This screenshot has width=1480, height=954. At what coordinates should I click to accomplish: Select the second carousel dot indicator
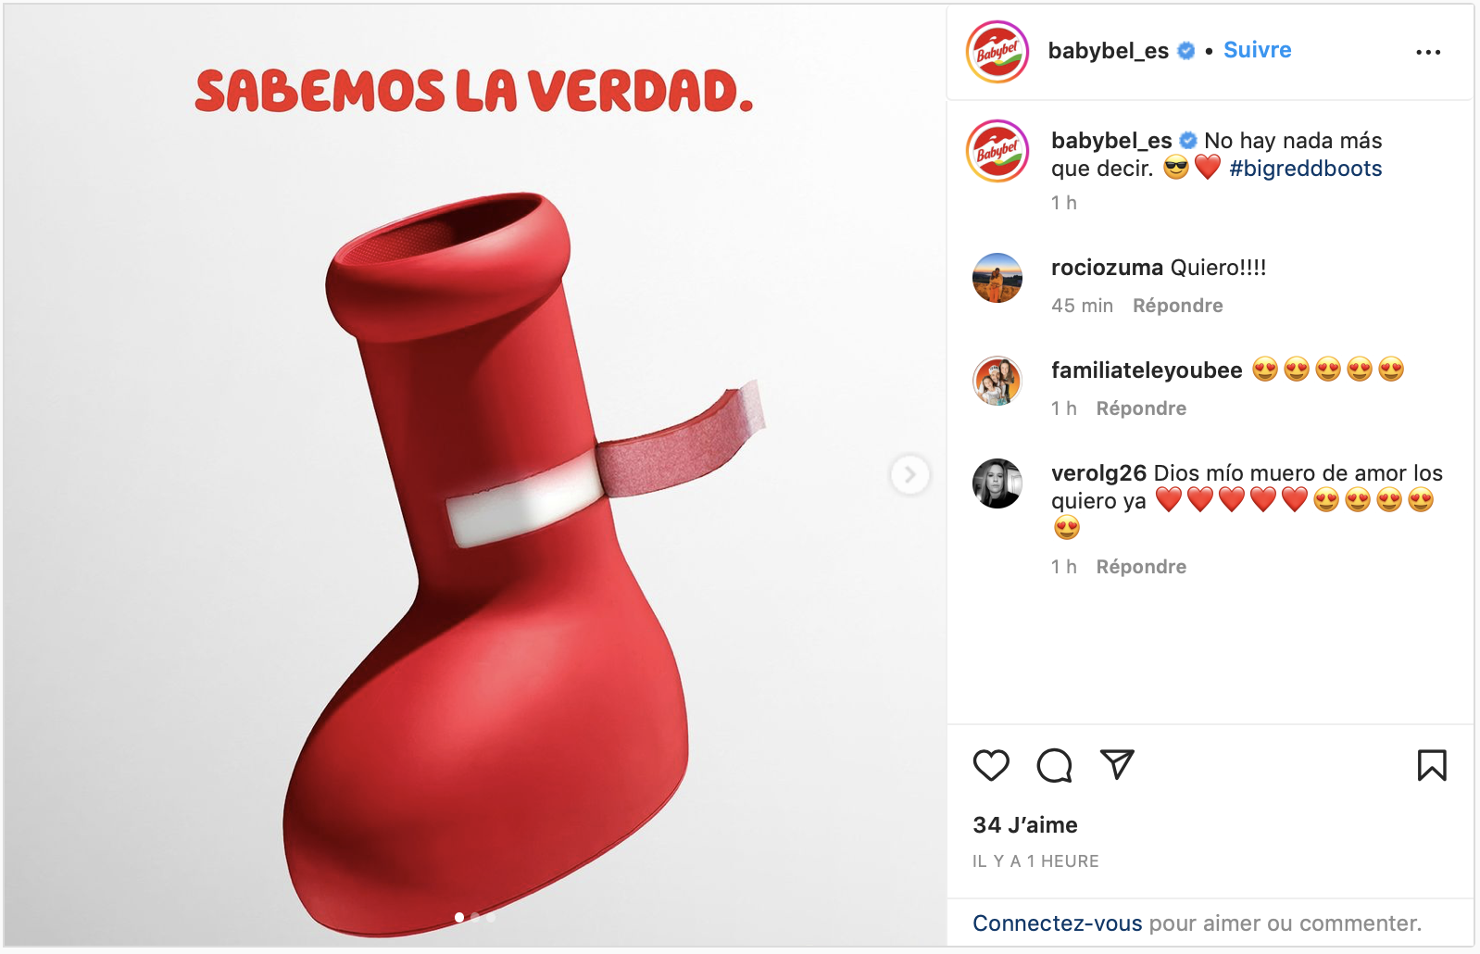click(475, 917)
